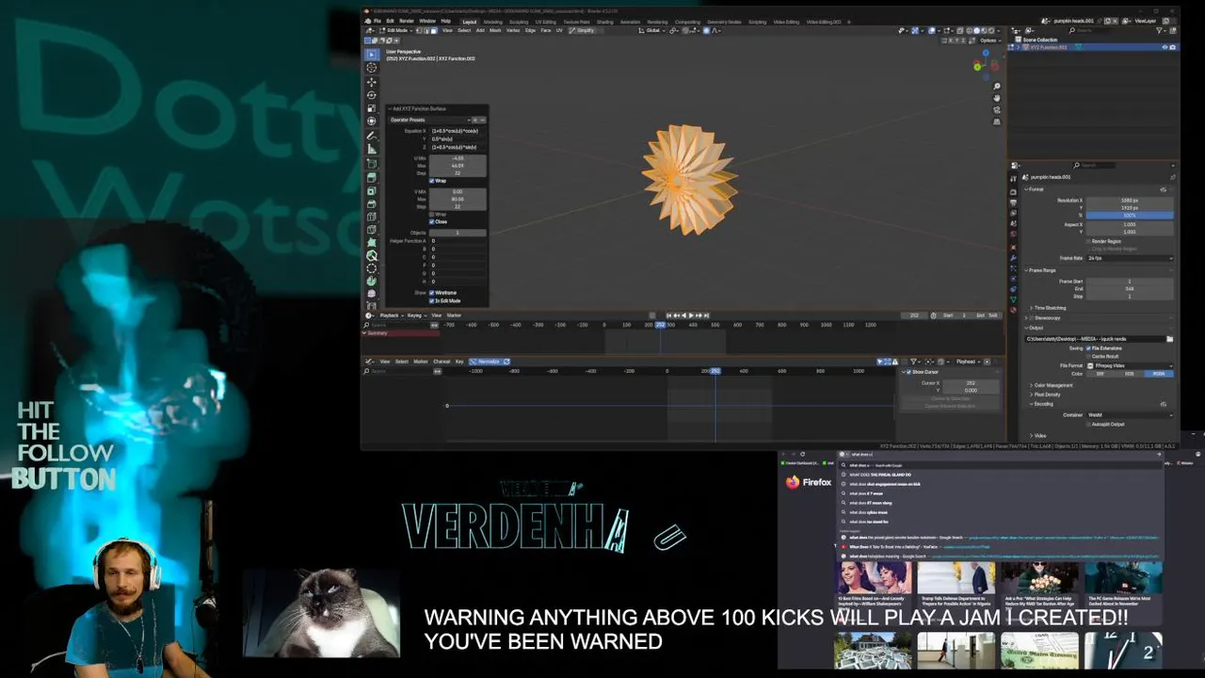Toggle the camera view icon in viewport
The image size is (1205, 678).
(997, 110)
